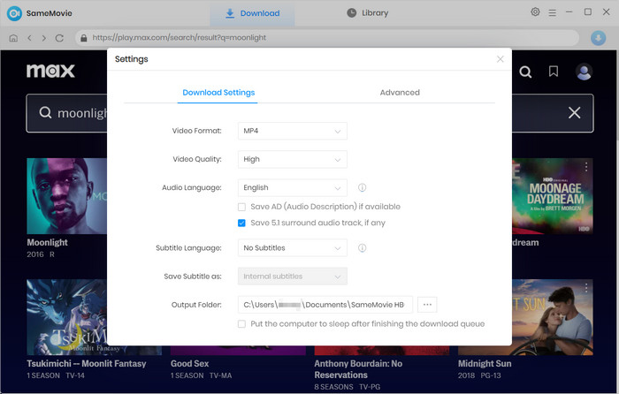This screenshot has height=394, width=619.
Task: Click the 'Output Folder:' label
Action: pyautogui.click(x=196, y=305)
